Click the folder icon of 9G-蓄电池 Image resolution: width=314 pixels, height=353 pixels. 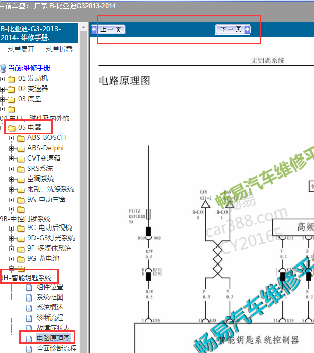(x=21, y=259)
